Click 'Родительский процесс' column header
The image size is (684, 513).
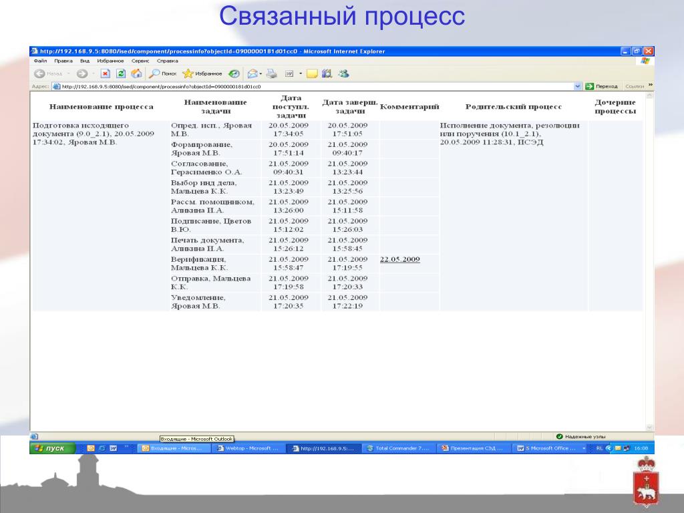(x=514, y=107)
